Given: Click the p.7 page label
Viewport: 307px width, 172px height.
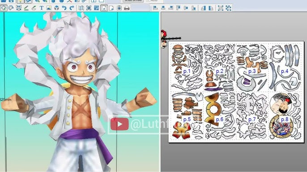Looking at the screenshot, I should 252,119.
